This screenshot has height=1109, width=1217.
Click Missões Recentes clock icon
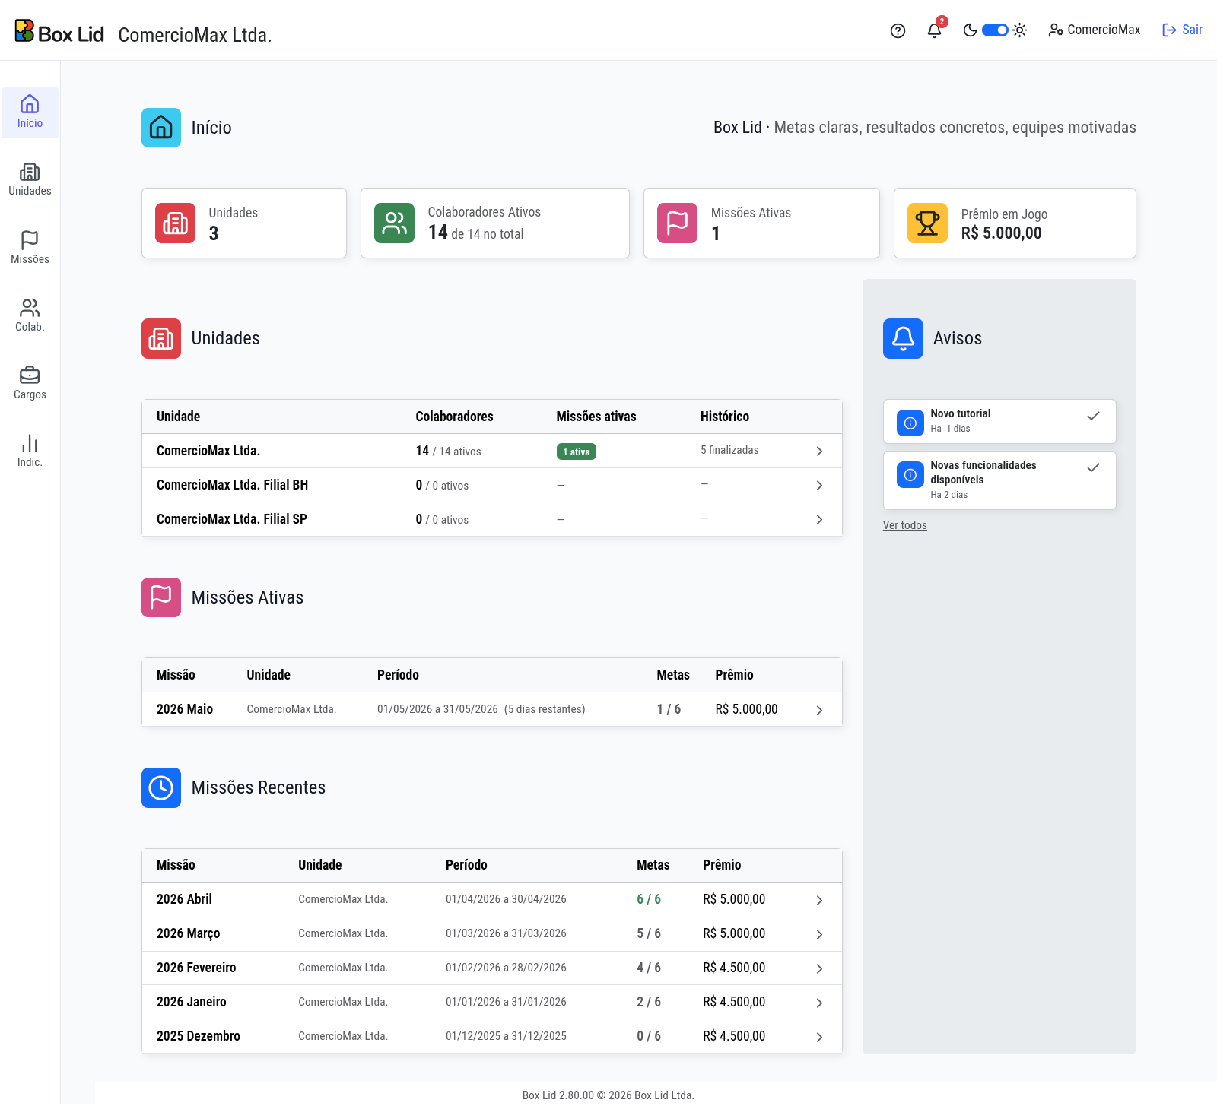tap(161, 787)
